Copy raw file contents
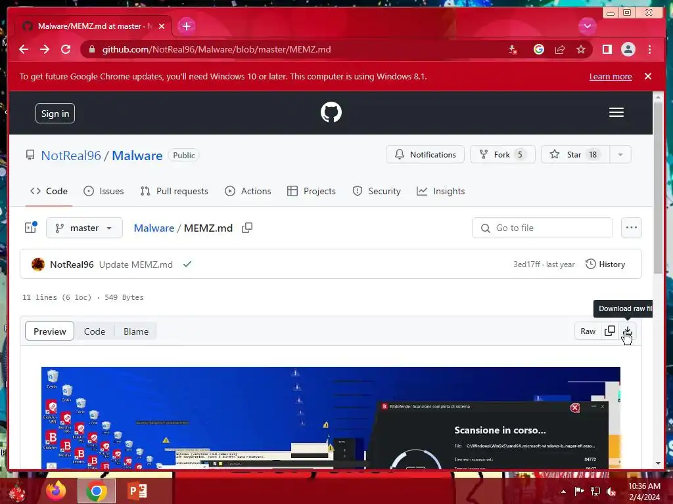Screen dimensions: 673x504 click(609, 331)
